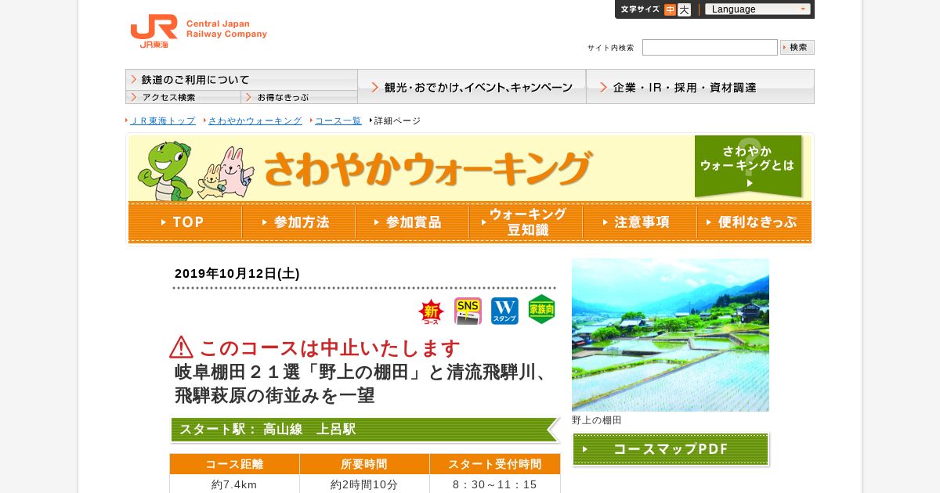Open the Language dropdown
Viewport: 940px width, 493px height.
[757, 9]
